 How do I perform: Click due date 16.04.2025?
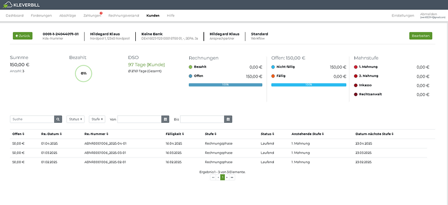(174, 144)
